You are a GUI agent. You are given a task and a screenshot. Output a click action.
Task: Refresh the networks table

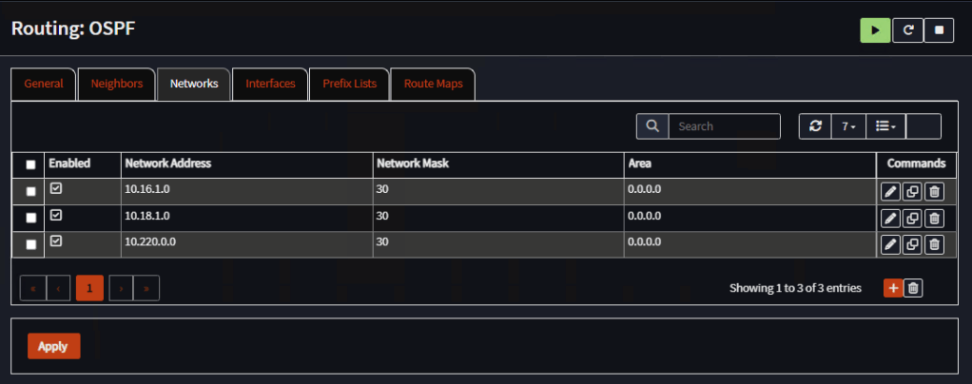pos(815,126)
